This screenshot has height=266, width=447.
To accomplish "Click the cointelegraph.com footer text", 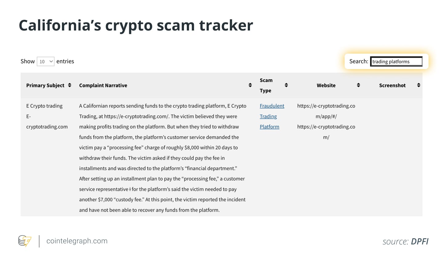I will pos(77,241).
